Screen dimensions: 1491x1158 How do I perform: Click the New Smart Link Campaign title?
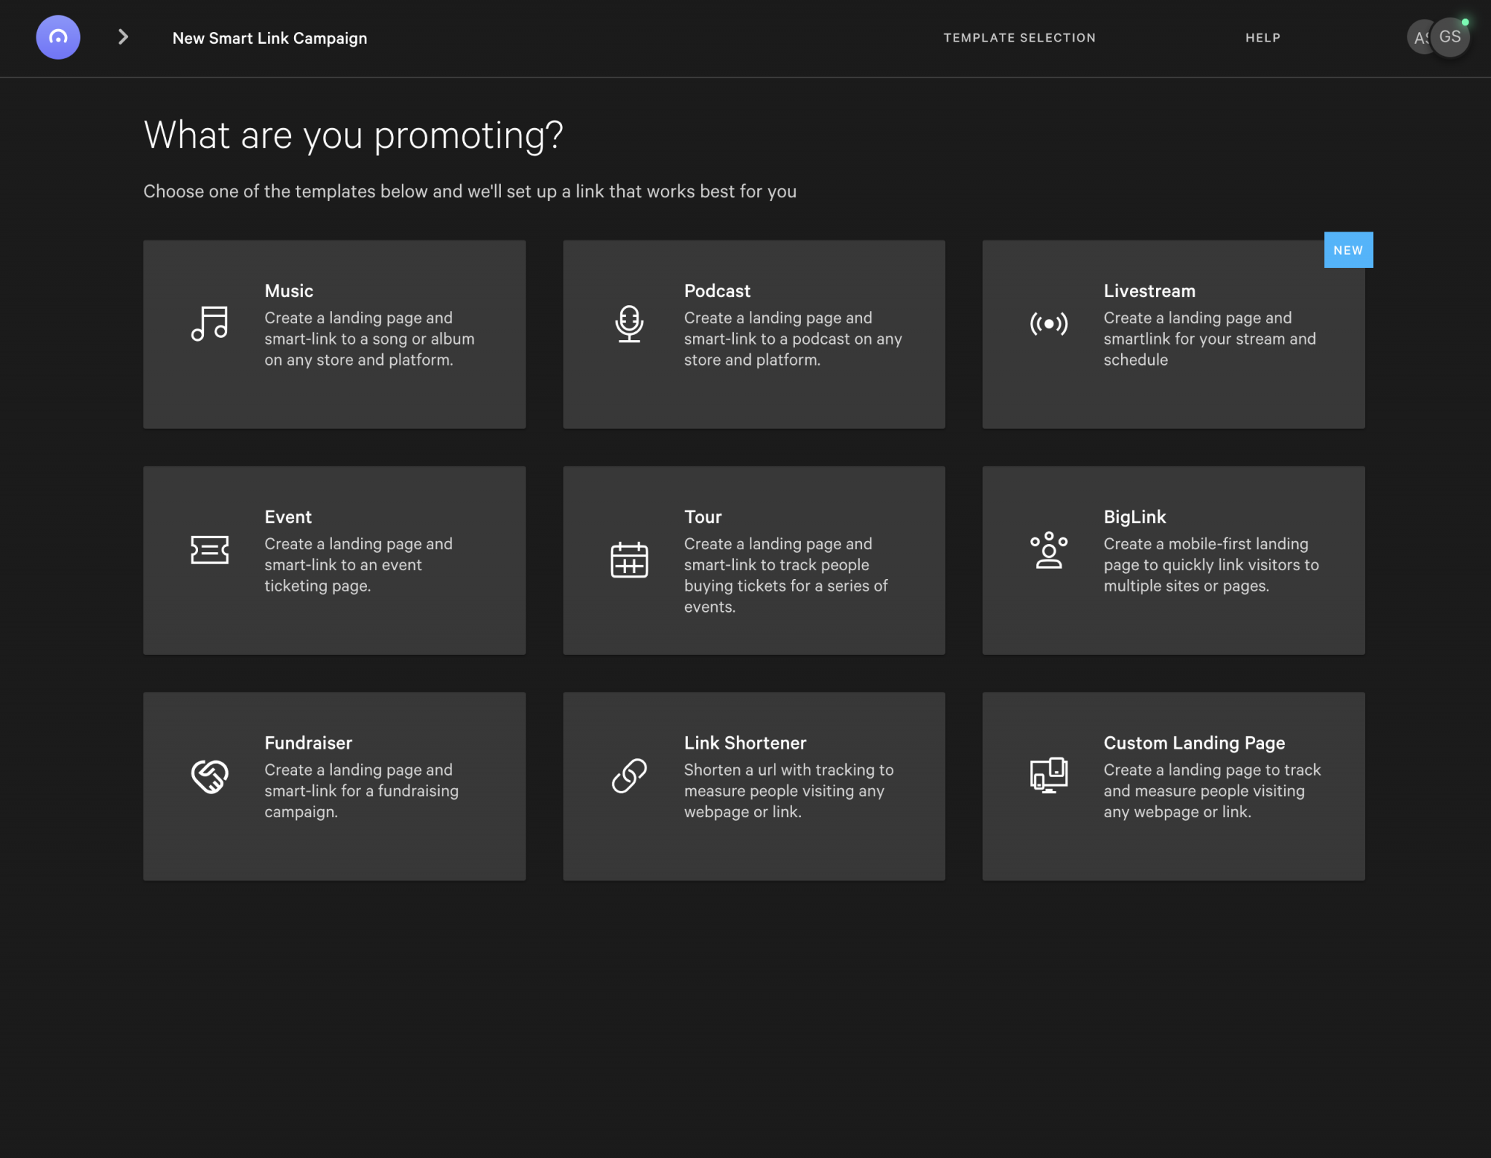[269, 38]
